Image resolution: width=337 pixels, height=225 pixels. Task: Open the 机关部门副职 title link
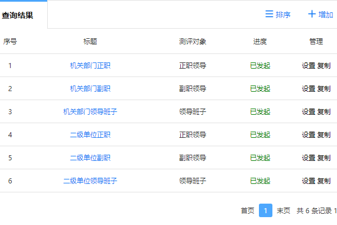coord(90,88)
